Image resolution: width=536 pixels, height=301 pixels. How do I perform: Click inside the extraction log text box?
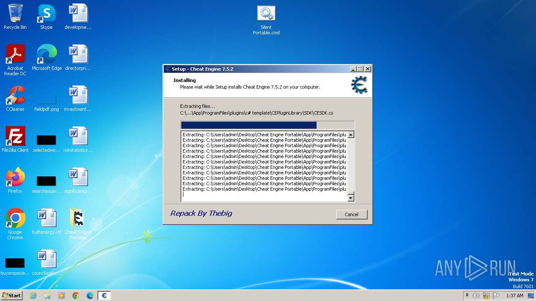click(264, 166)
